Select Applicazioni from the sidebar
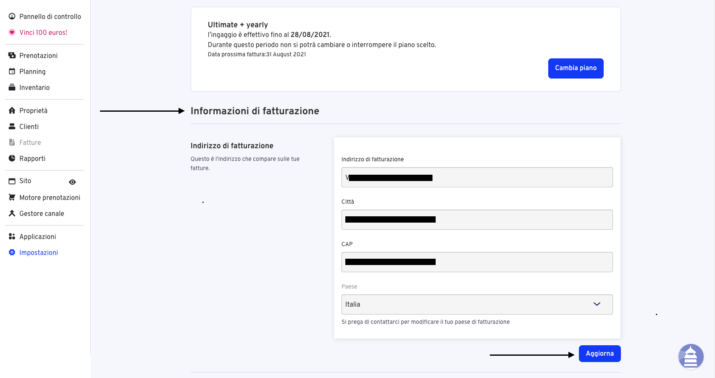 tap(37, 236)
